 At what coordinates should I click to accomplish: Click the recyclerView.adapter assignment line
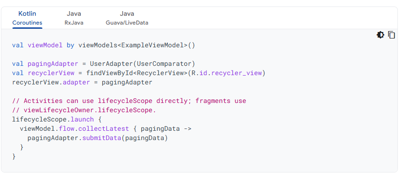pyautogui.click(x=82, y=83)
